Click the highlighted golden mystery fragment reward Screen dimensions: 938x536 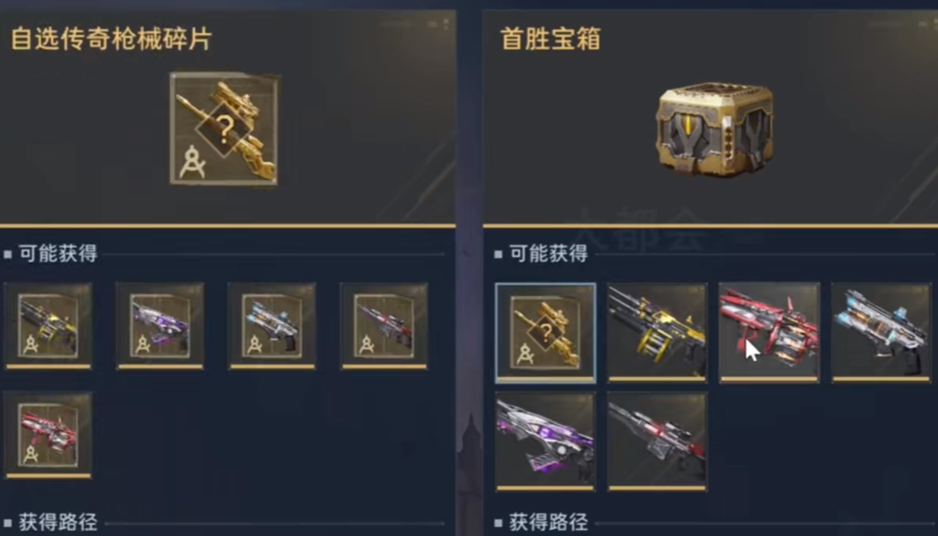pyautogui.click(x=546, y=332)
